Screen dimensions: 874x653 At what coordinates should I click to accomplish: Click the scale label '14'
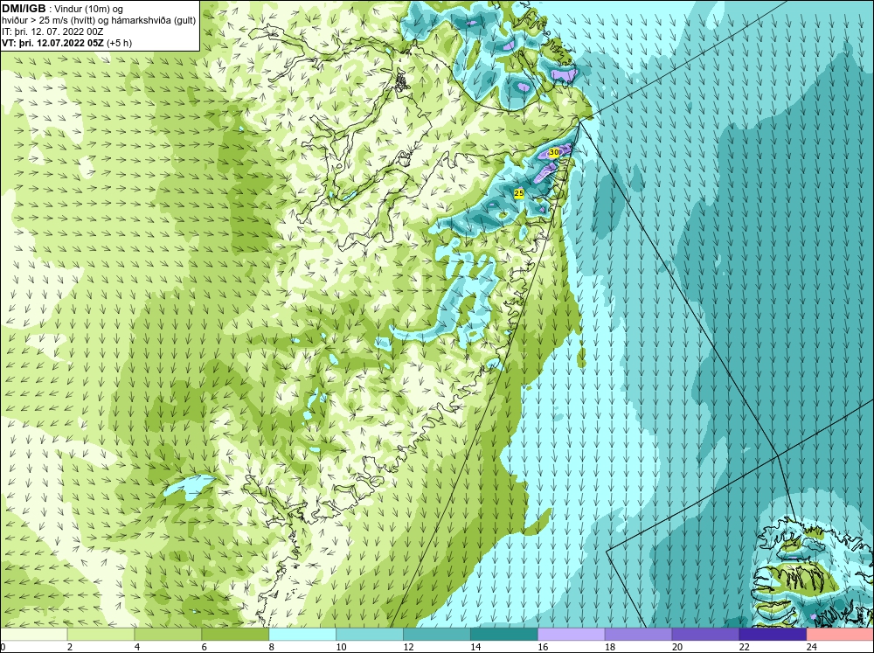475,647
